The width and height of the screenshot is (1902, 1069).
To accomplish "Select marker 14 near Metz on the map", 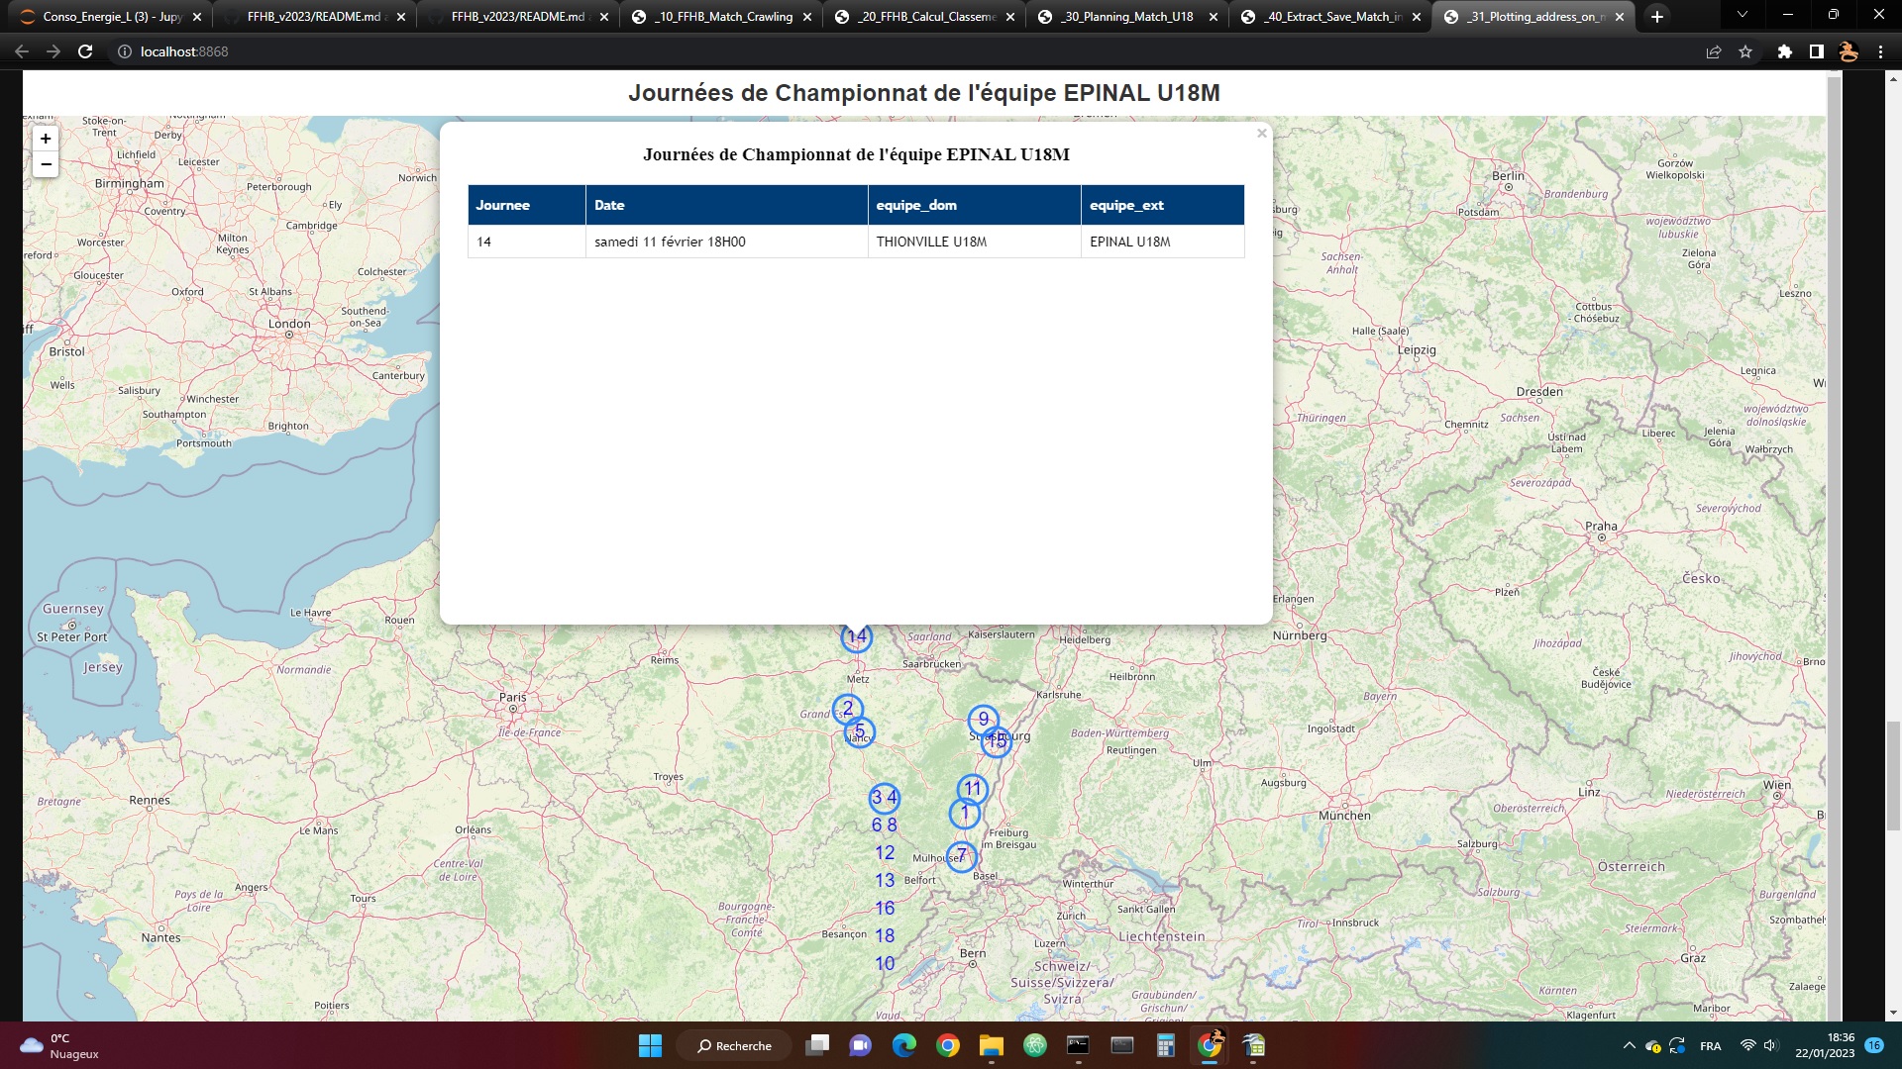I will point(856,636).
